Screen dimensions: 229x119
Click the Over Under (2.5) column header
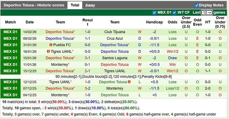(x=186, y=22)
